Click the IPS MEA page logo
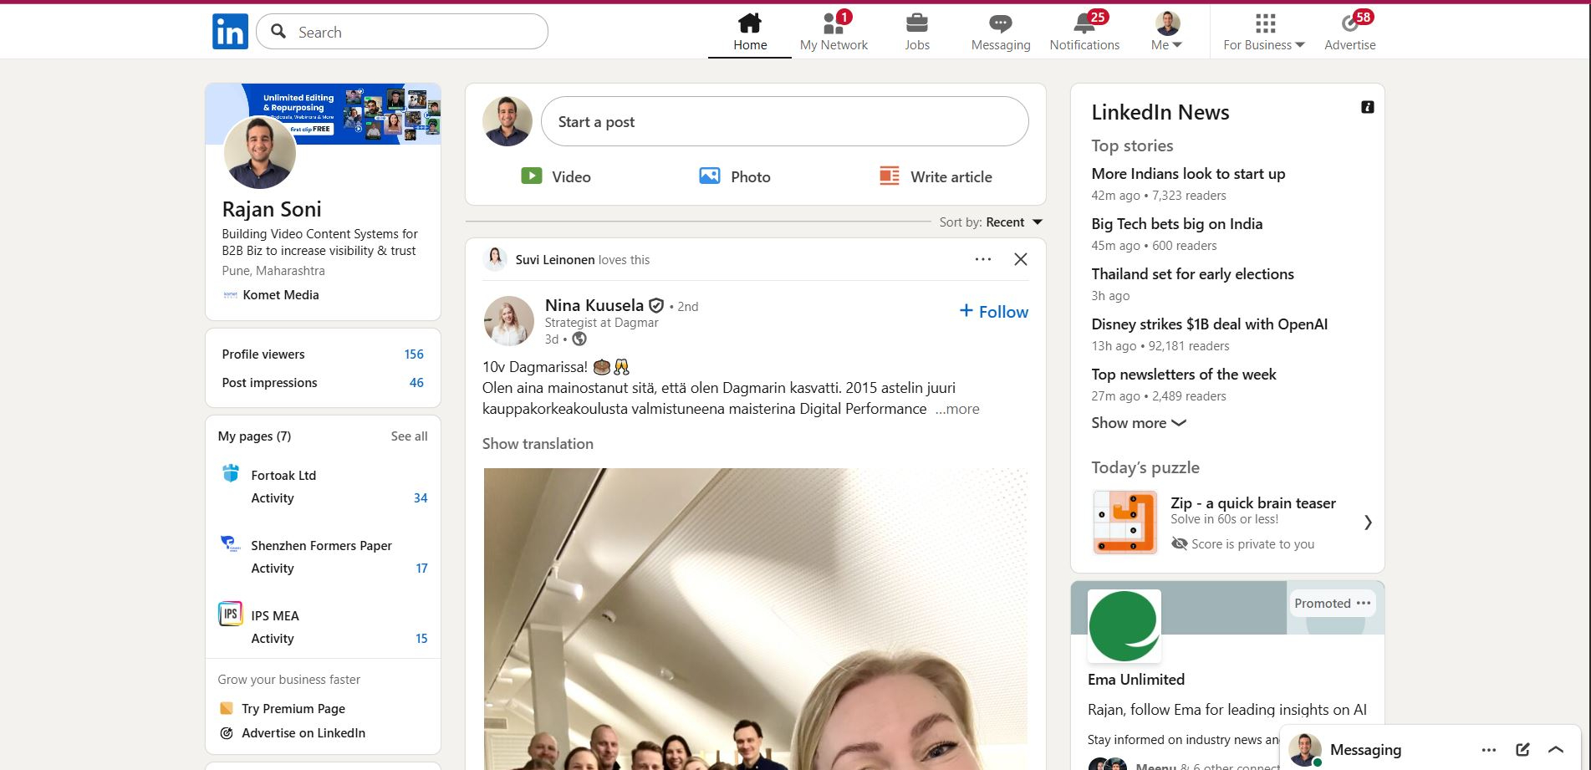The image size is (1591, 770). 231,614
